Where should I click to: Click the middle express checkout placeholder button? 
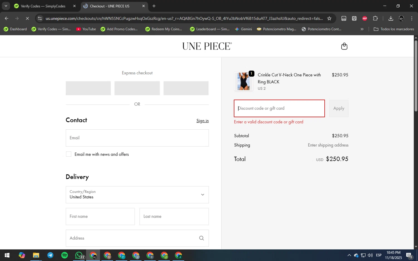tap(137, 88)
